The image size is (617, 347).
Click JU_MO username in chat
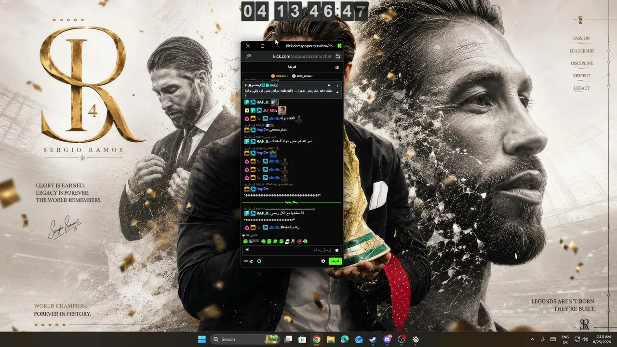point(270,110)
